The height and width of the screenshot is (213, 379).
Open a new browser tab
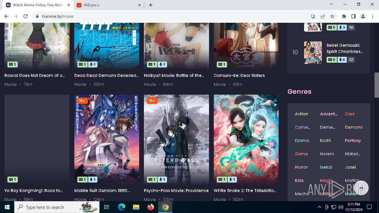click(x=151, y=5)
